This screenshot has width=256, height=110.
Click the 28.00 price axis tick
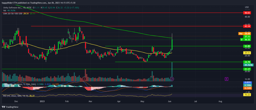[247, 56]
